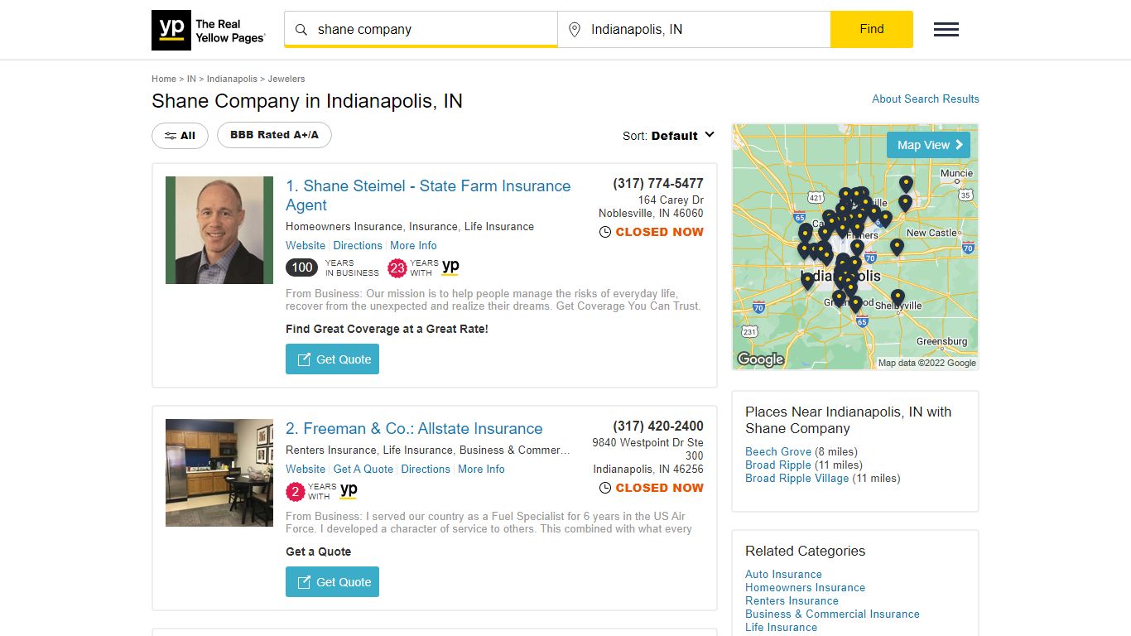Click the Freeman & Co. office photo

[x=219, y=473]
